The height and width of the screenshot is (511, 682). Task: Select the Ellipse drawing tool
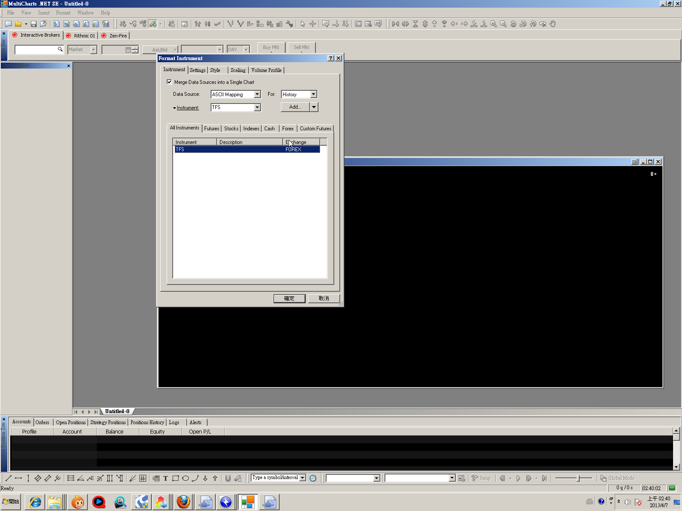coord(185,478)
